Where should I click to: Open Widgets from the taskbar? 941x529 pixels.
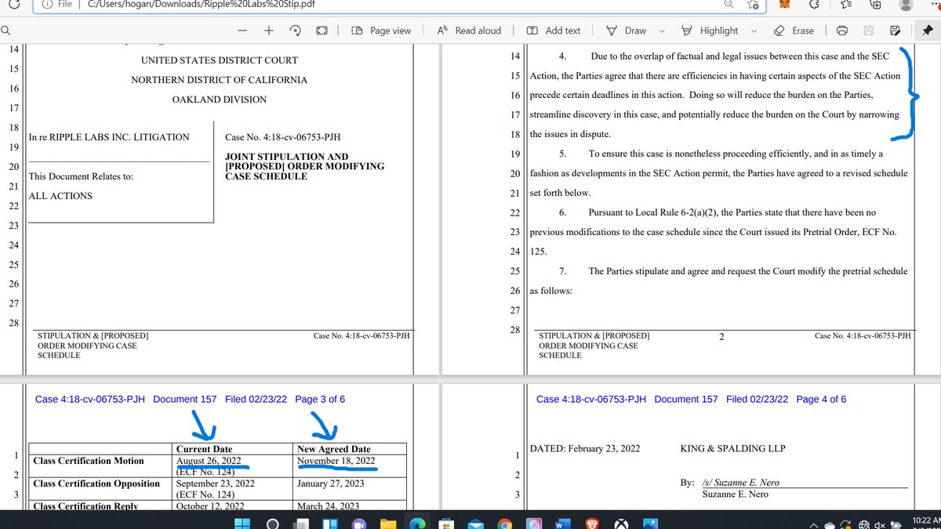pos(330,524)
